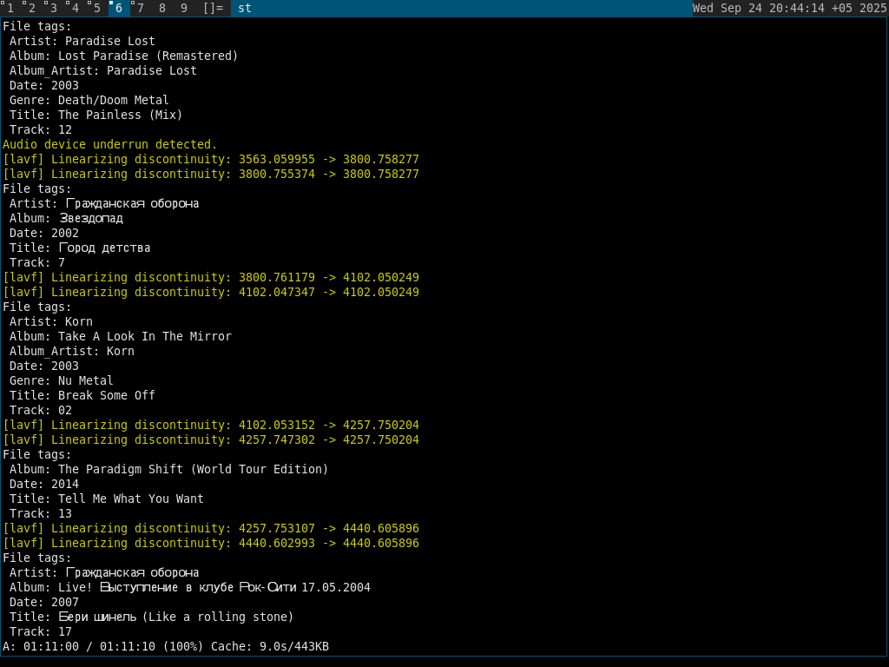This screenshot has height=667, width=889.
Task: Click the 'Title: Tell Me What You Want' line
Action: click(x=106, y=499)
